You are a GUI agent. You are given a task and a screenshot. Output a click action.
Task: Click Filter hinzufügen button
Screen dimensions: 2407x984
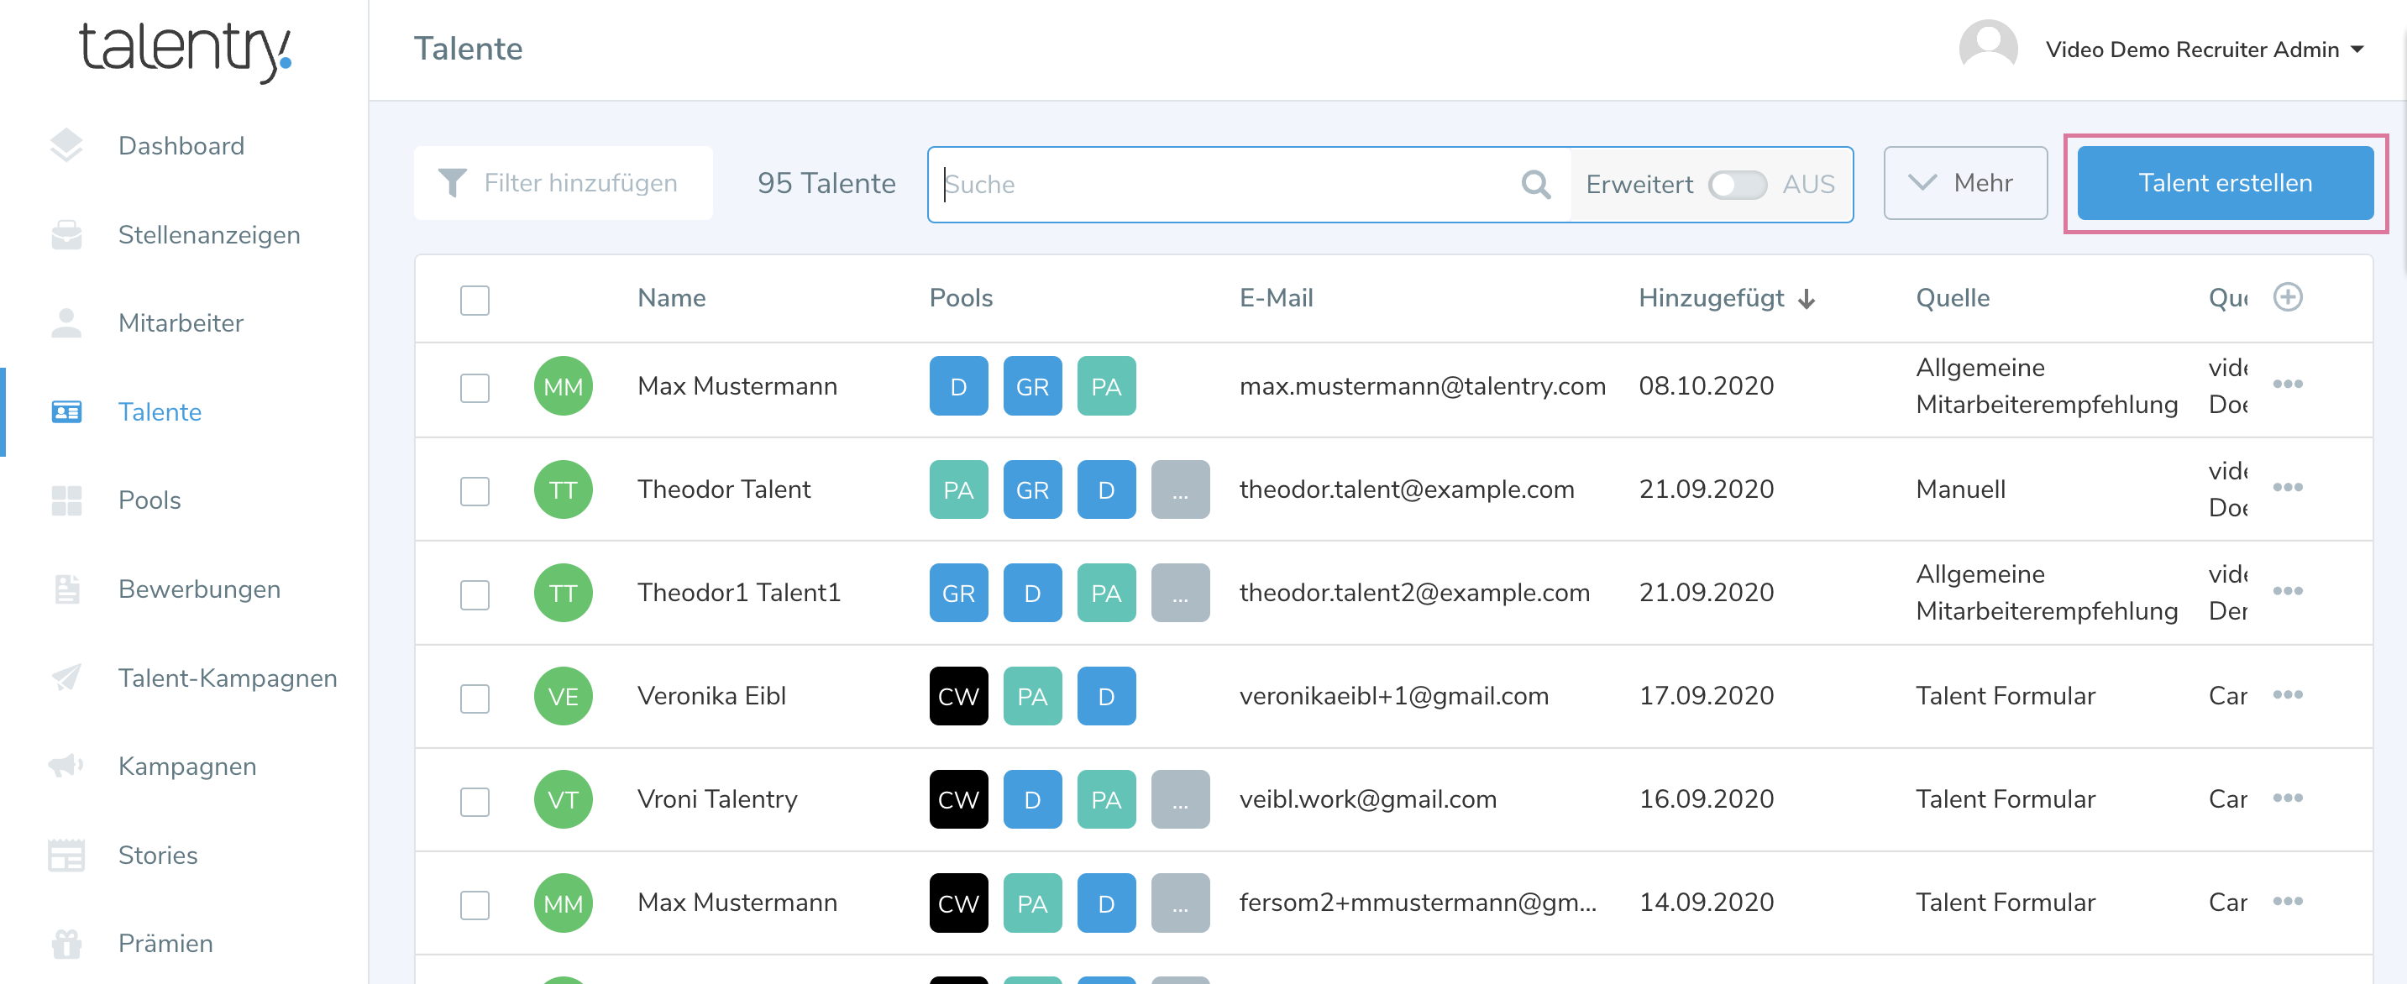coord(563,183)
